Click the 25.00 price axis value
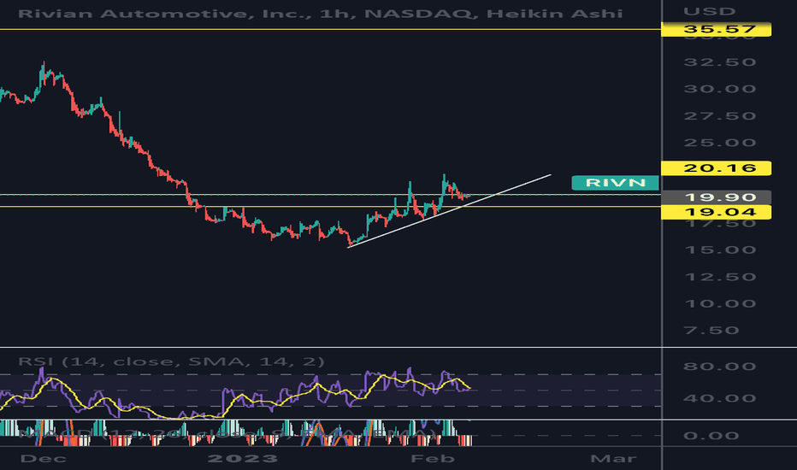 click(x=720, y=143)
